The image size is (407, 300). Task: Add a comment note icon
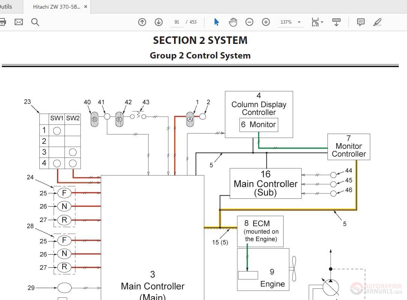pyautogui.click(x=361, y=22)
